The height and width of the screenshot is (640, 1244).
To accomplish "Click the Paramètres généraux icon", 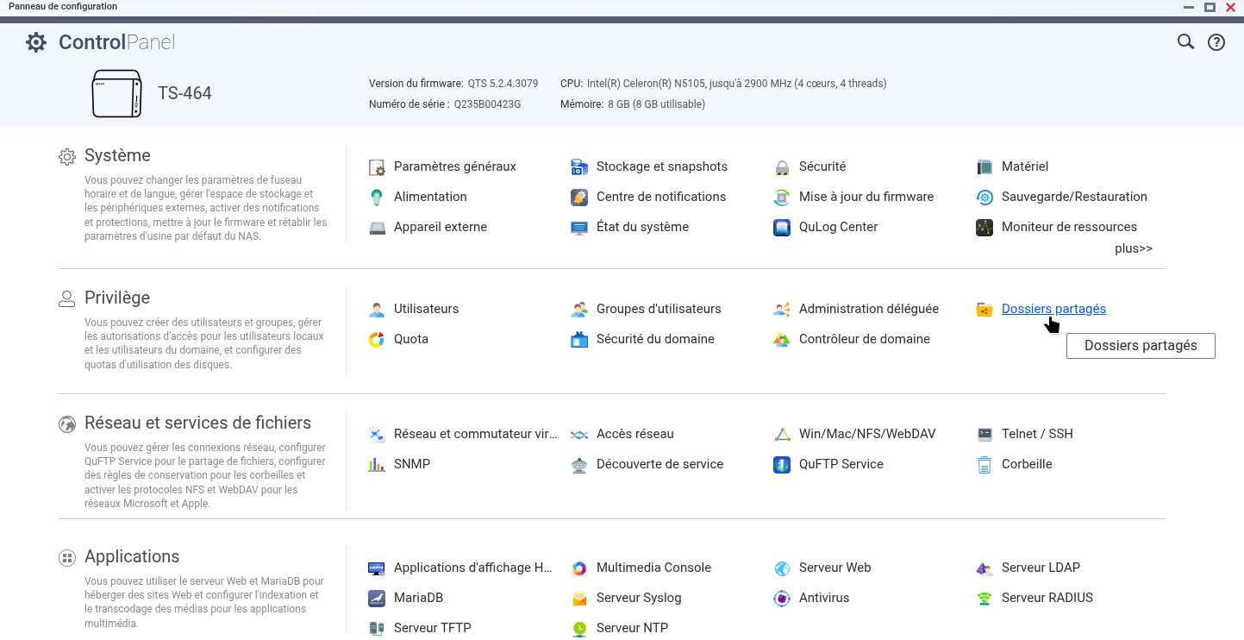I will 377,166.
